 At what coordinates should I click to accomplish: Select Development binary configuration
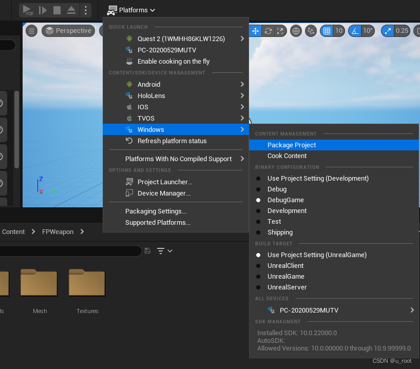coord(334,211)
